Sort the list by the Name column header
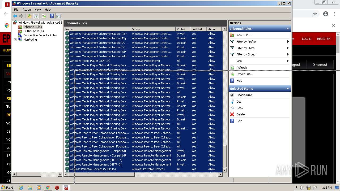Screen dimensions: 340x191 click(x=97, y=29)
